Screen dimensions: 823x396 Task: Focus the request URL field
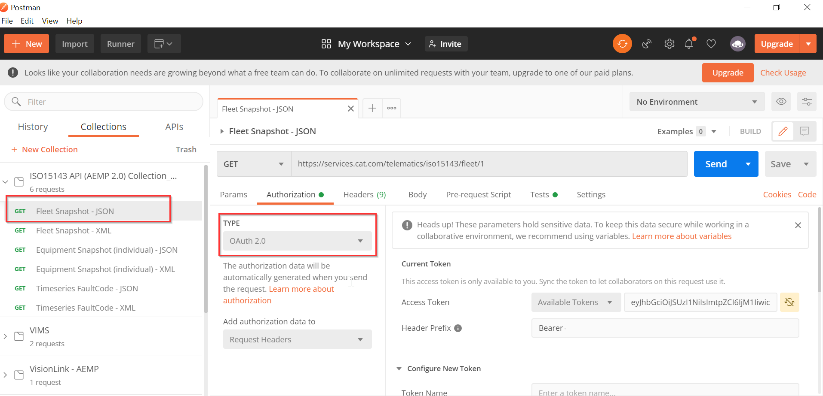click(x=489, y=164)
